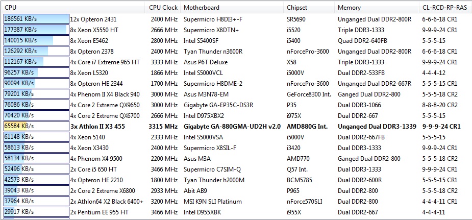
Task: Sort by the CL-RCD-RP-RAS column header
Action: tap(445, 7)
